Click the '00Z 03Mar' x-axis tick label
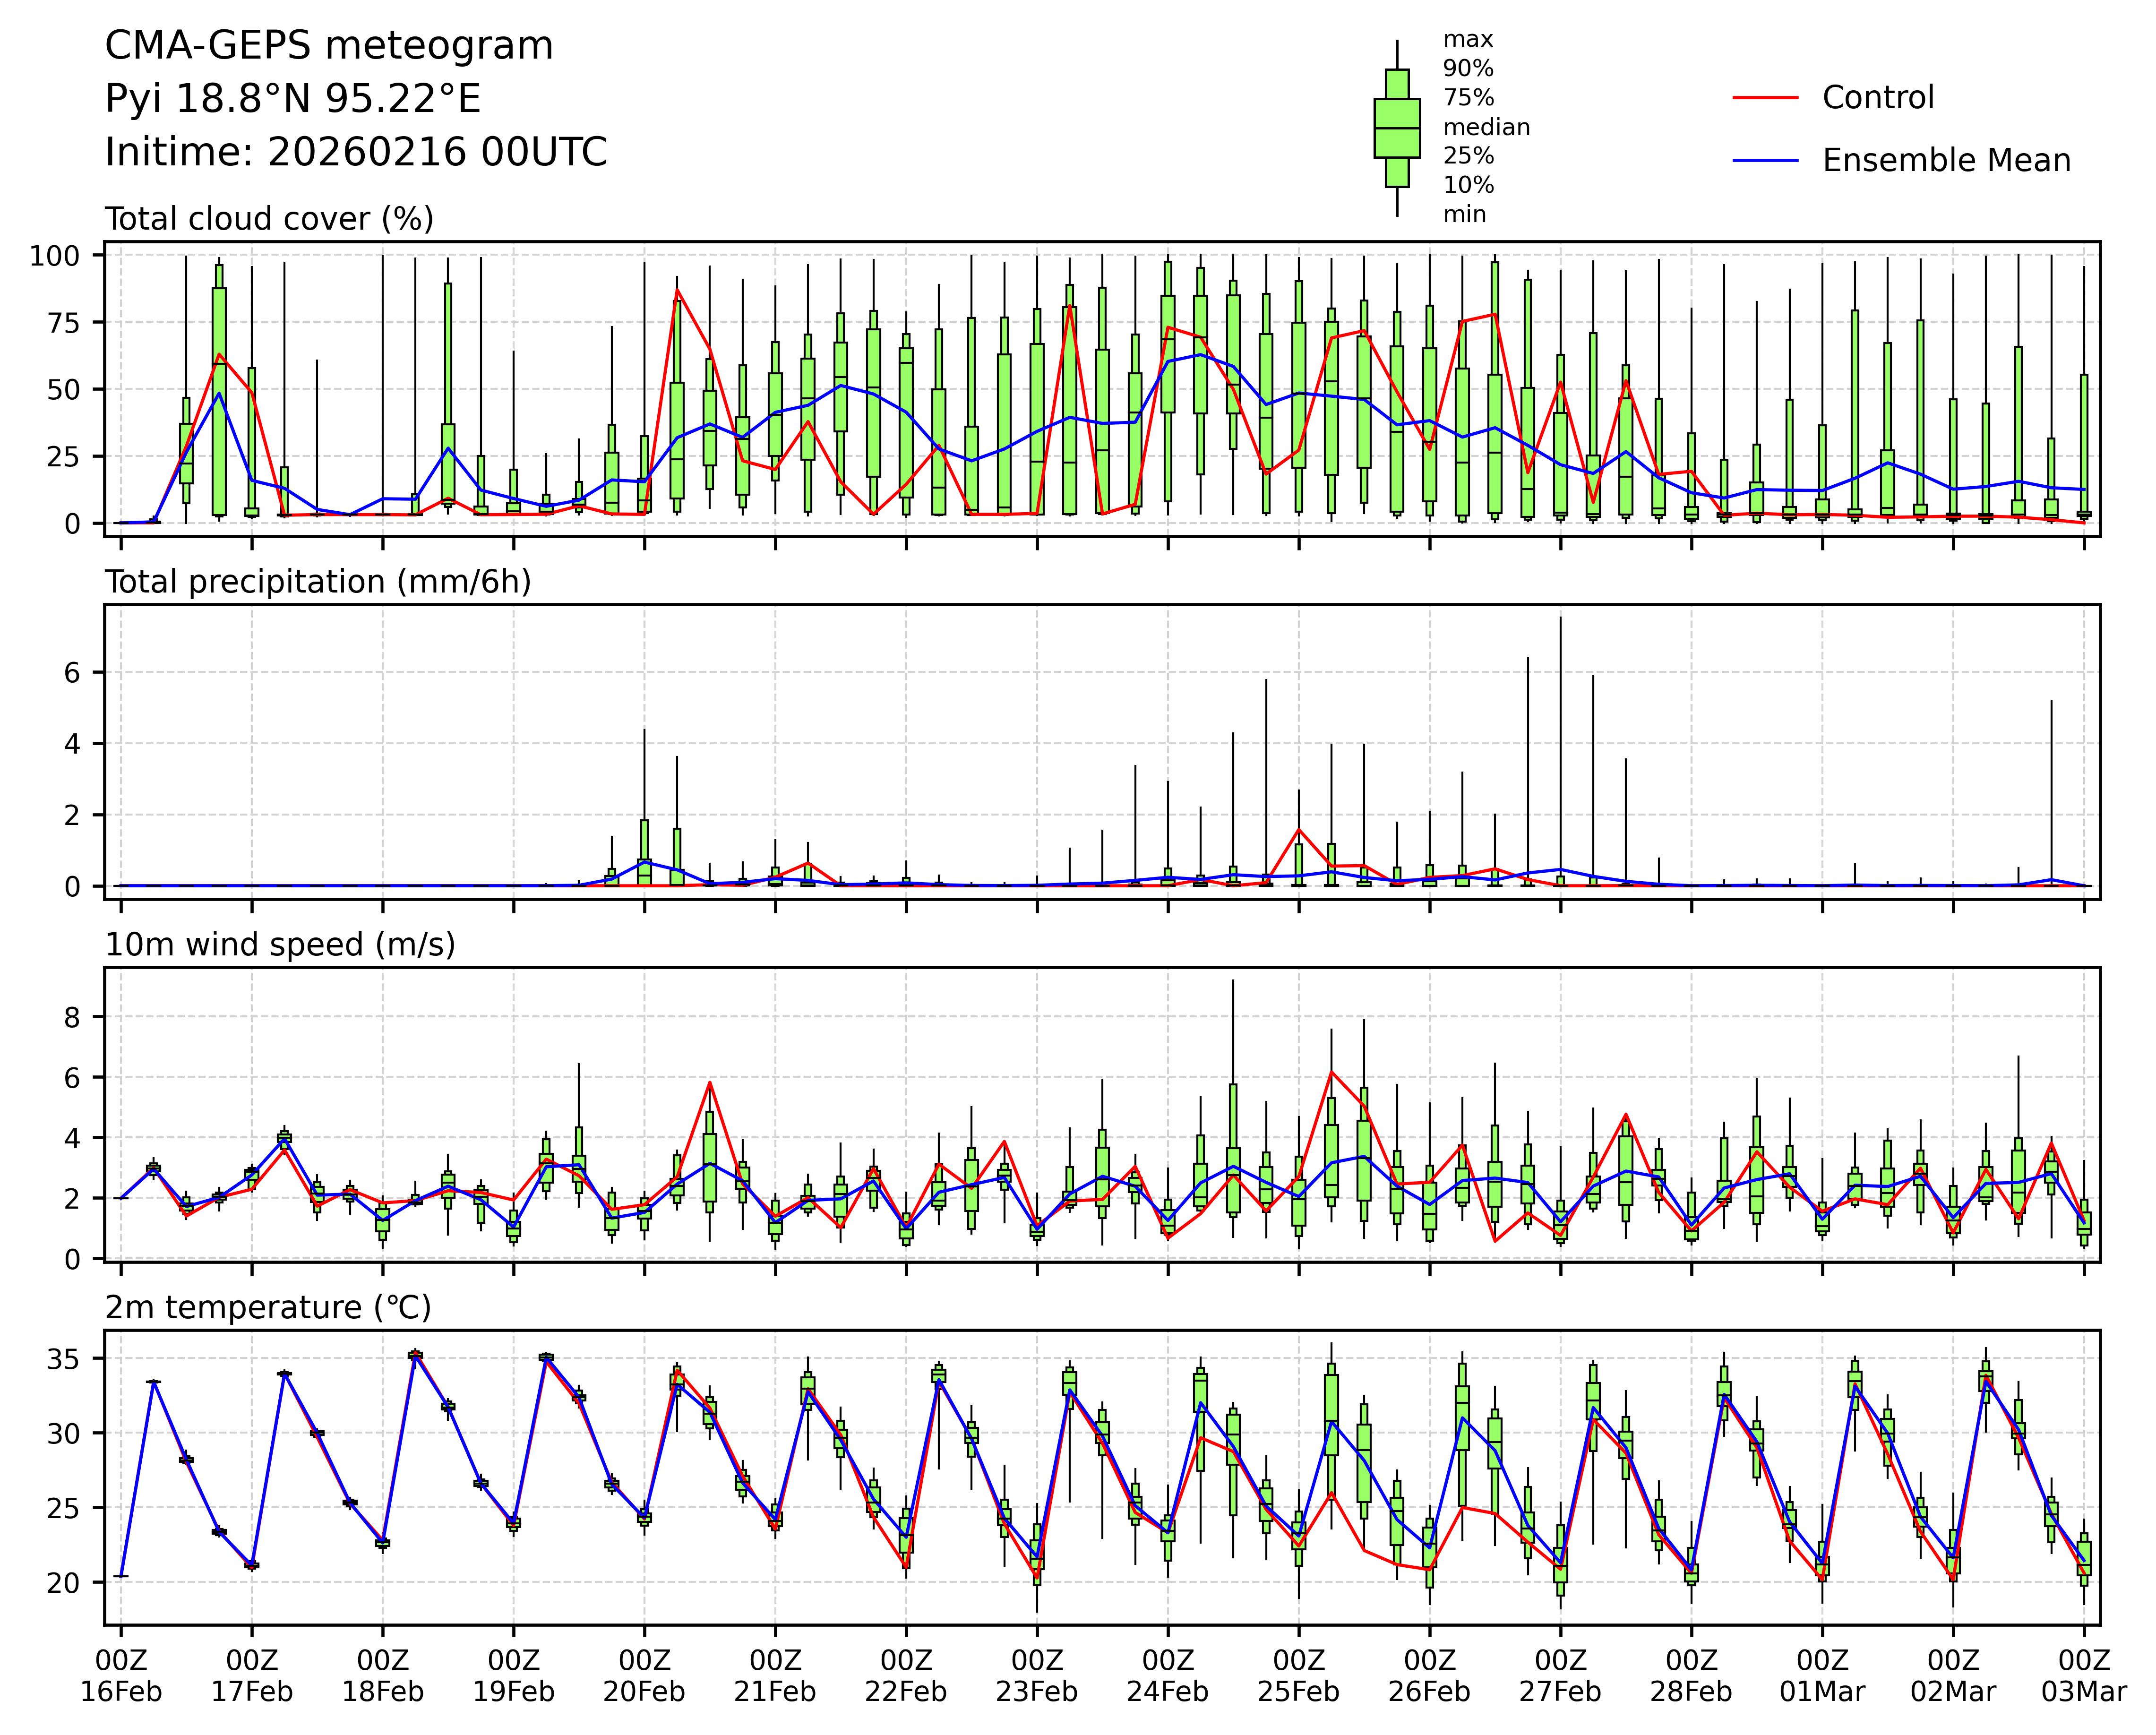 pos(2083,1676)
